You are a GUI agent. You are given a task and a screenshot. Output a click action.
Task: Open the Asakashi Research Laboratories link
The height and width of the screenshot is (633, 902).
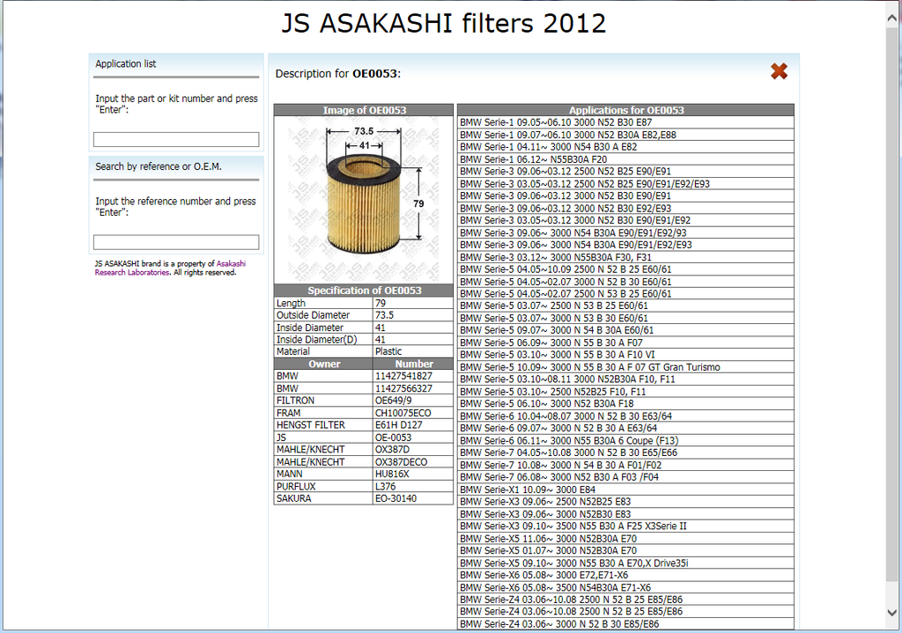(170, 268)
